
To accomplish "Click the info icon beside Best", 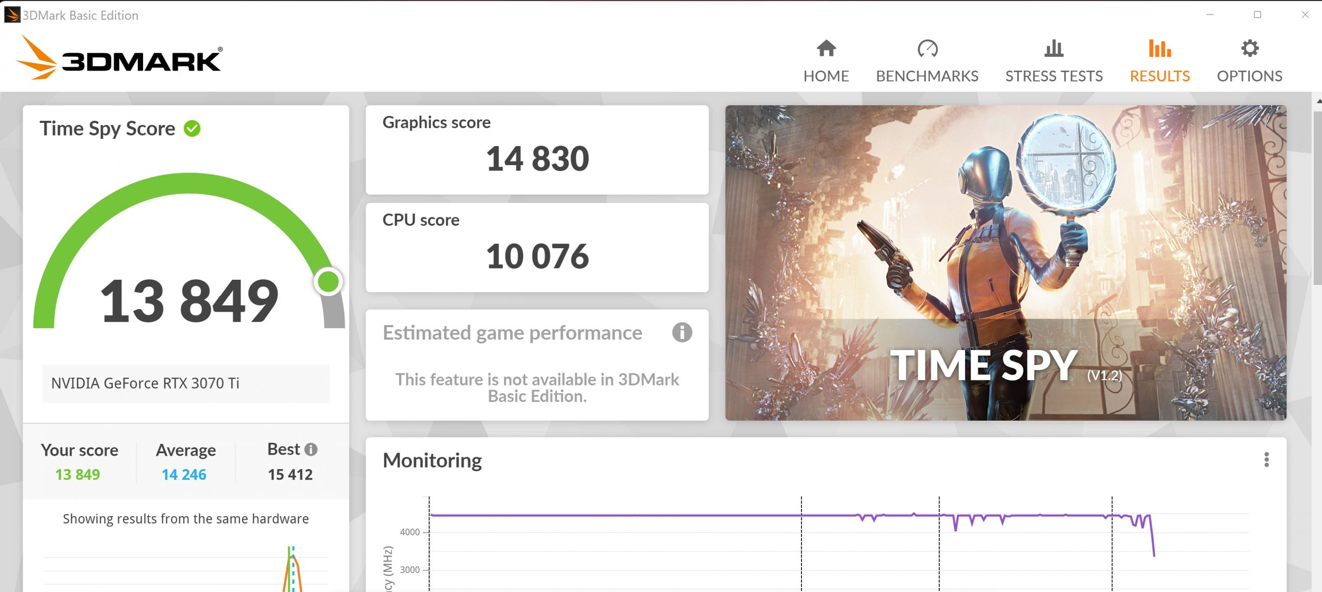I will click(311, 450).
